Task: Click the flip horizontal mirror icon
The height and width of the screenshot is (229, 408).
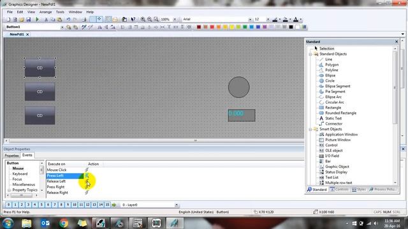Action: 99,27
